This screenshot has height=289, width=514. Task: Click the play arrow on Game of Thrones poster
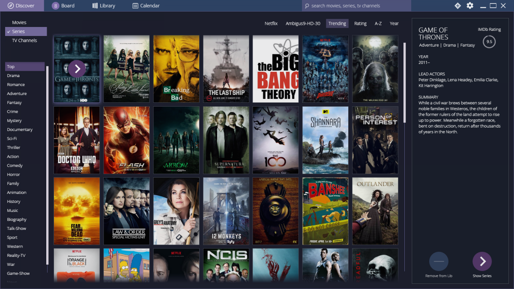pos(77,69)
